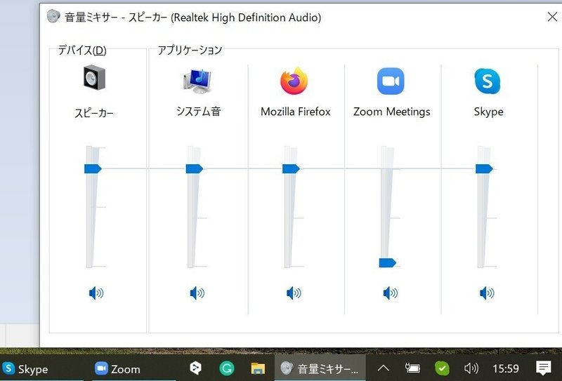562x381 pixels.
Task: Mute Mozilla Firefox audio
Action: [294, 293]
